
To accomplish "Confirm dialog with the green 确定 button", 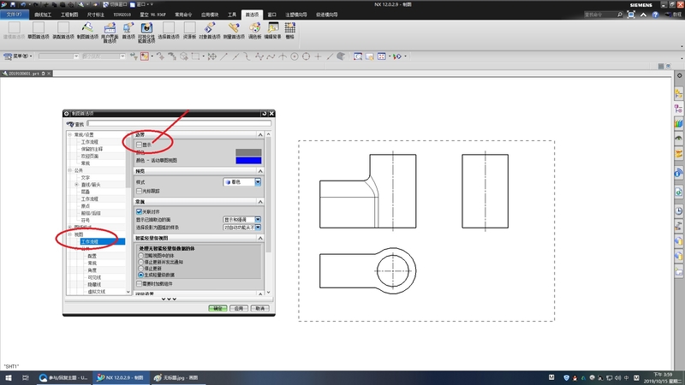I will coord(217,308).
